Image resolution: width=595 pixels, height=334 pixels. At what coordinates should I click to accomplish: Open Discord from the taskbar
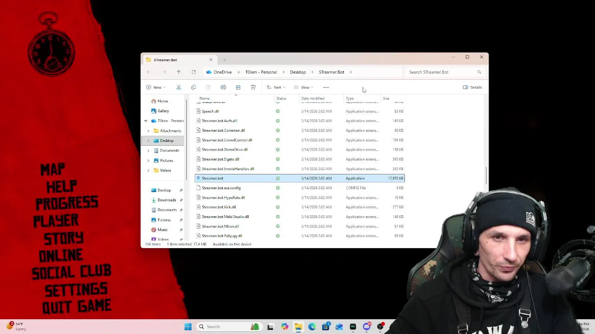[366, 327]
